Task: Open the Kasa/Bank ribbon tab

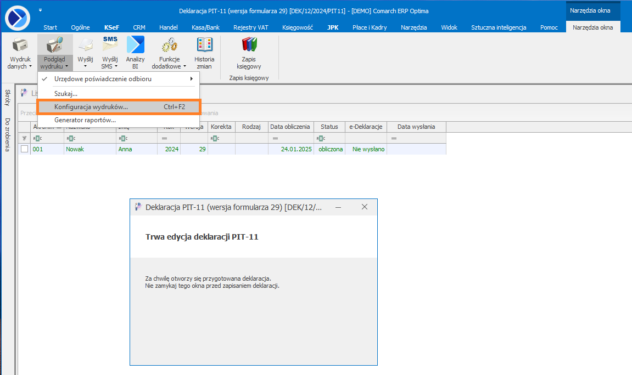Action: click(205, 27)
